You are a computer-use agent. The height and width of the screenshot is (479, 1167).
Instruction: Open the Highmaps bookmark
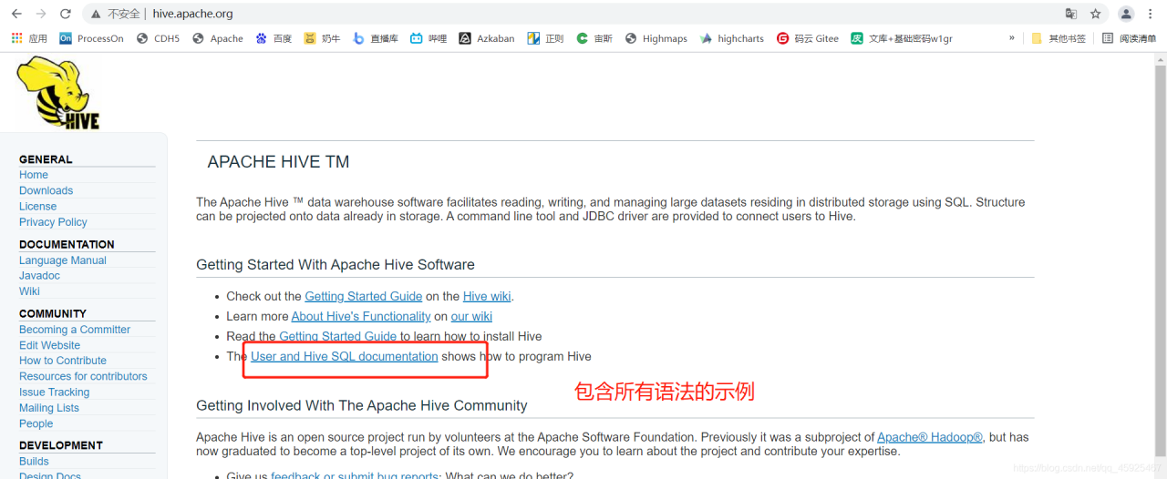coord(656,38)
